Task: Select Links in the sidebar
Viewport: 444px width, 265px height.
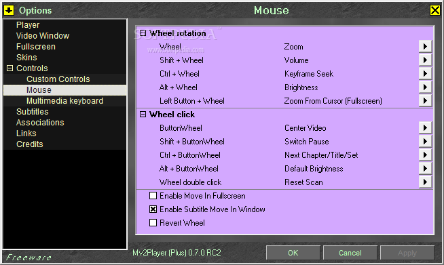Action: click(26, 133)
